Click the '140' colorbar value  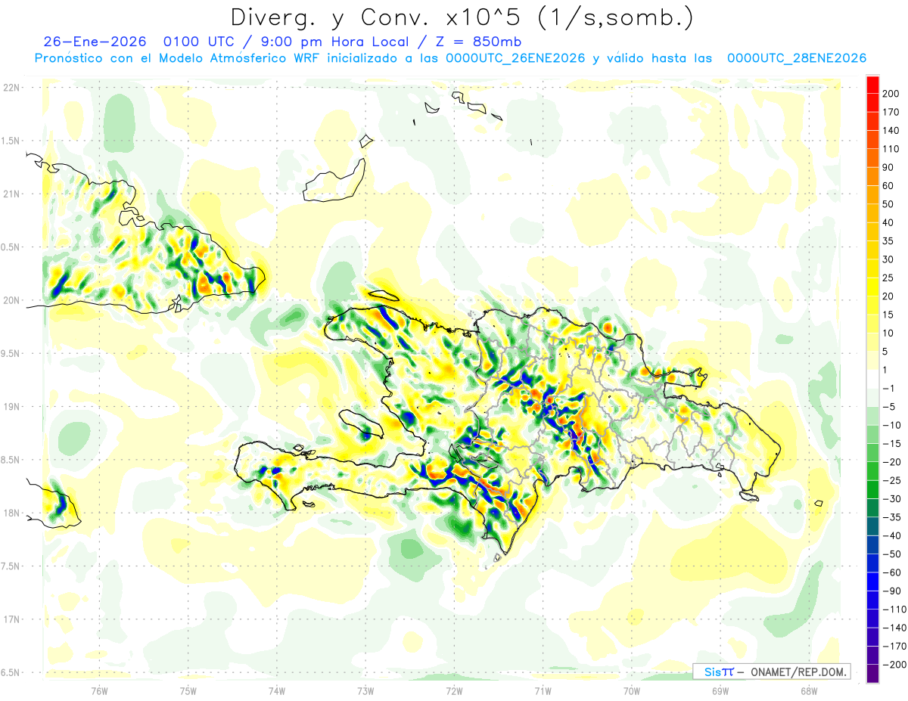[x=891, y=130]
